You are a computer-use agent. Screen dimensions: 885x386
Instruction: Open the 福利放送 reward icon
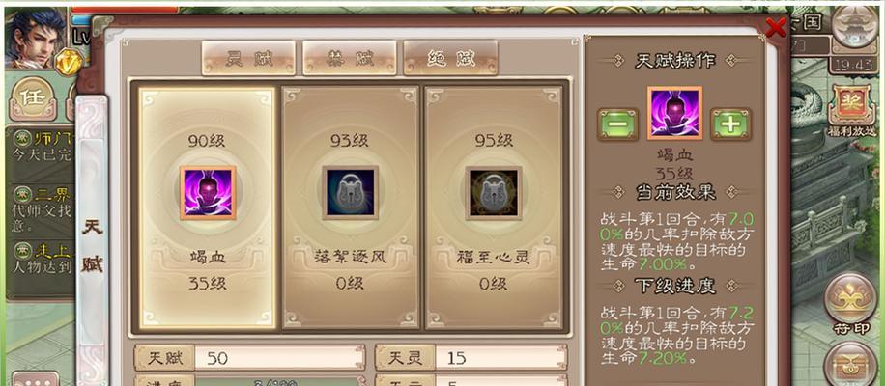coord(852,110)
